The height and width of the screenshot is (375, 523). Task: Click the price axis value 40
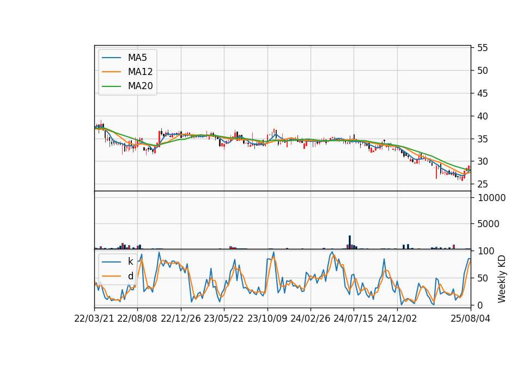click(483, 116)
